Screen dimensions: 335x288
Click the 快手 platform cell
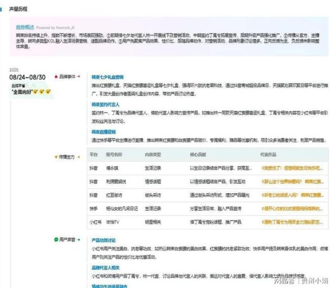coord(93,208)
